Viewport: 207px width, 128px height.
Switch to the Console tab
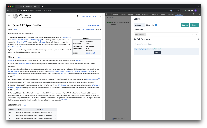point(123,14)
